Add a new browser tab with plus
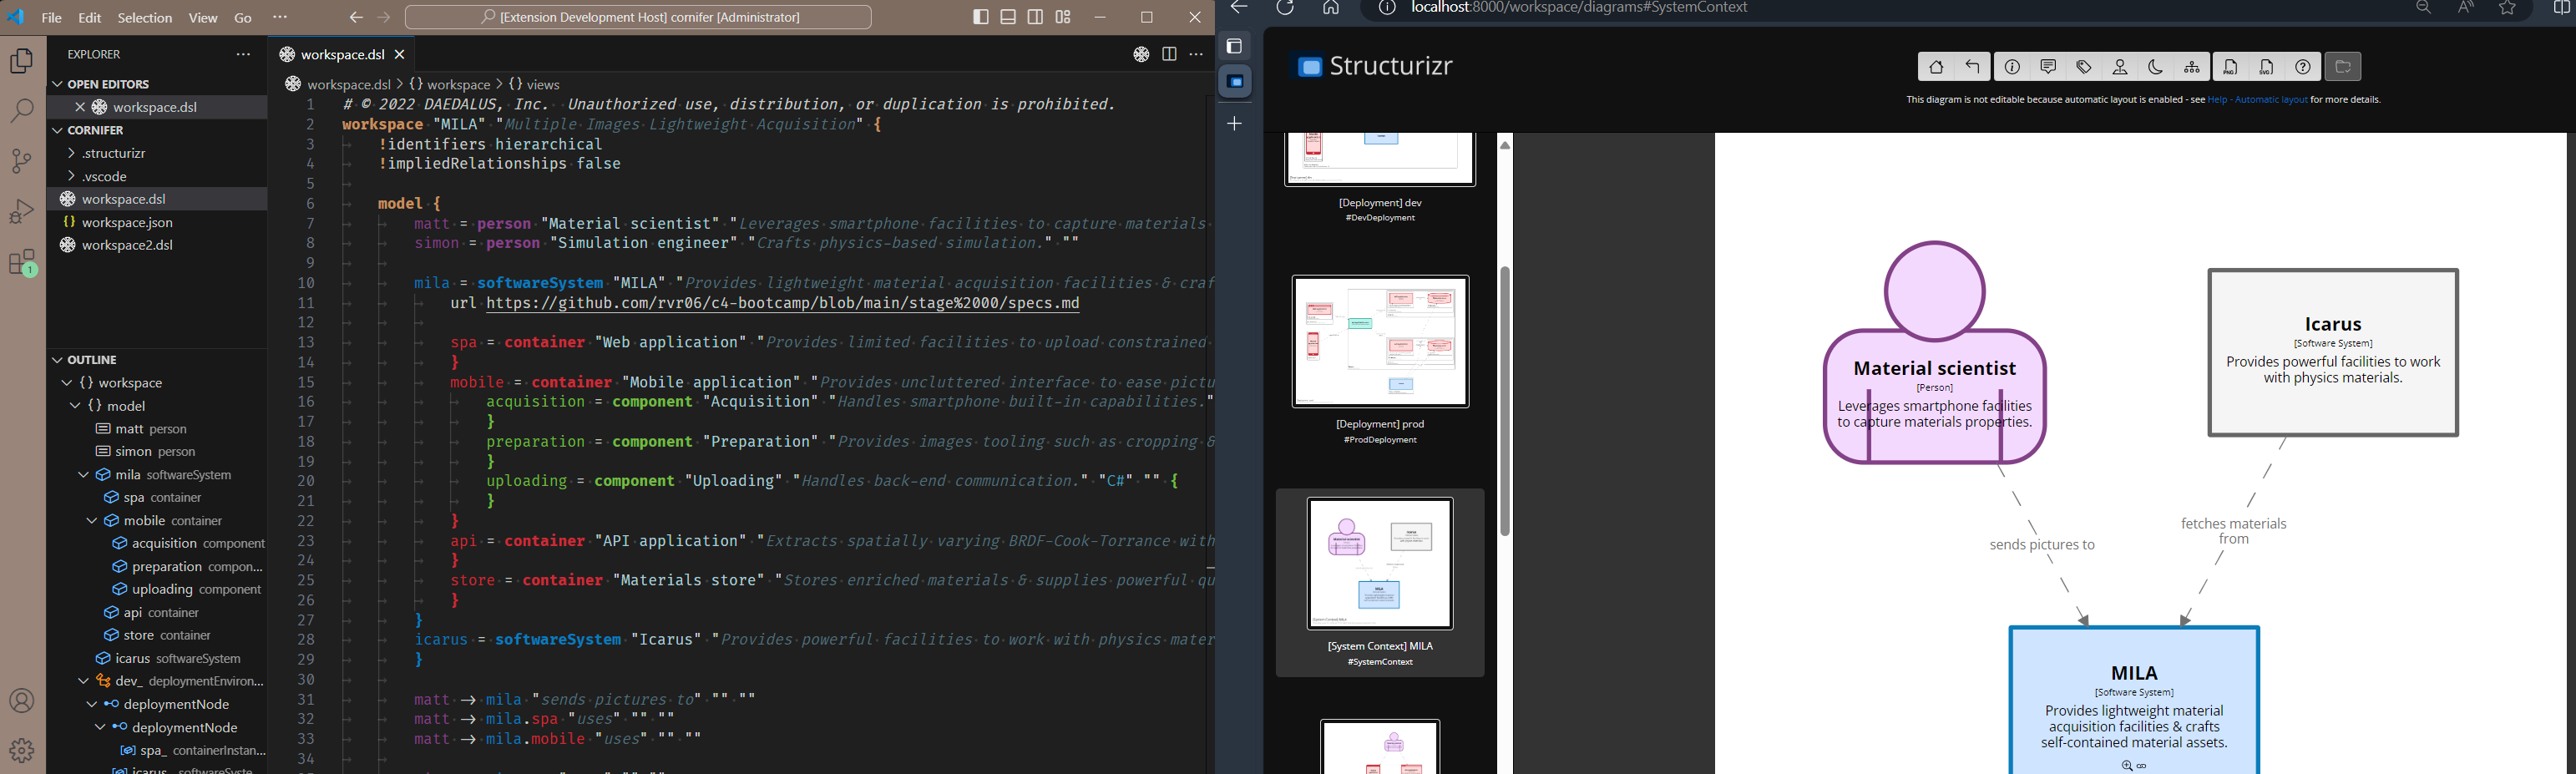This screenshot has width=2576, height=774. coord(1235,124)
